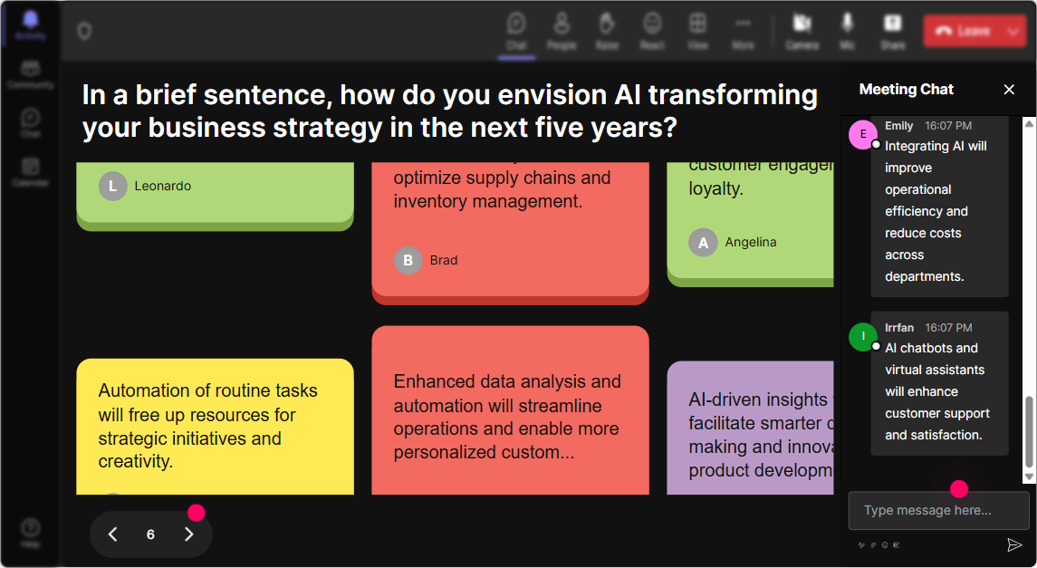Click the Meeting Chat panel title
Image resolution: width=1037 pixels, height=568 pixels.
[x=906, y=90]
